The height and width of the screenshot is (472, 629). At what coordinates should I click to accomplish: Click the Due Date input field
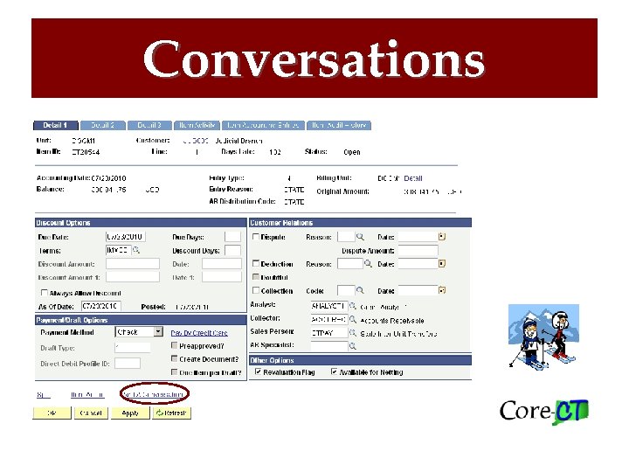[125, 237]
